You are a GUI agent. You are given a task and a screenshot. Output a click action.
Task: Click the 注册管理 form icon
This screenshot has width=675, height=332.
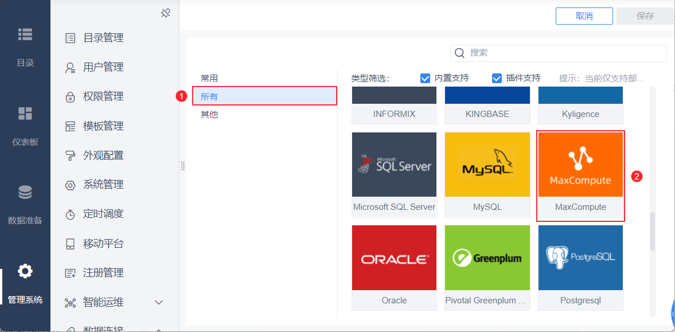pos(70,273)
